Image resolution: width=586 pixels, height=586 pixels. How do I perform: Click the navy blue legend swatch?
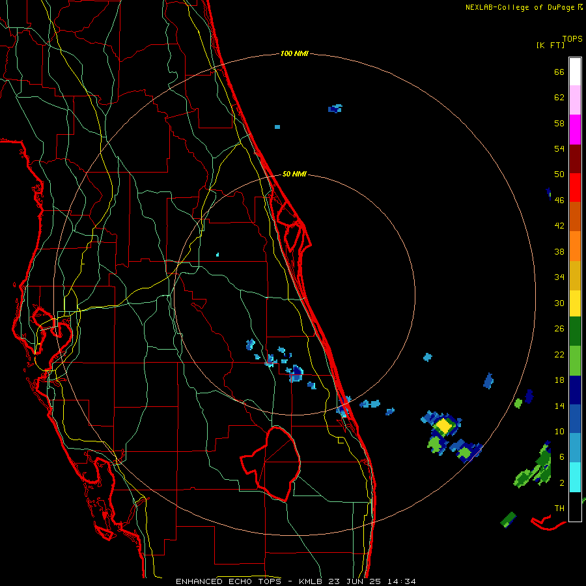[575, 390]
